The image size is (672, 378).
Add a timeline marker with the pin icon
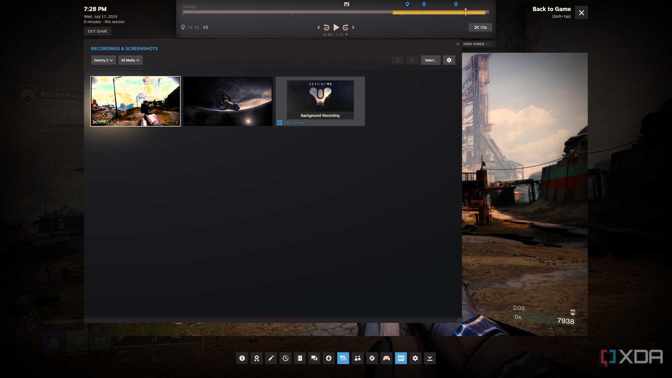pos(183,27)
